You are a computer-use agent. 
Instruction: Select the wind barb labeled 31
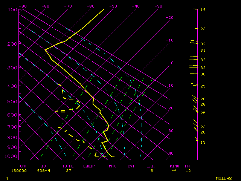click(x=194, y=50)
